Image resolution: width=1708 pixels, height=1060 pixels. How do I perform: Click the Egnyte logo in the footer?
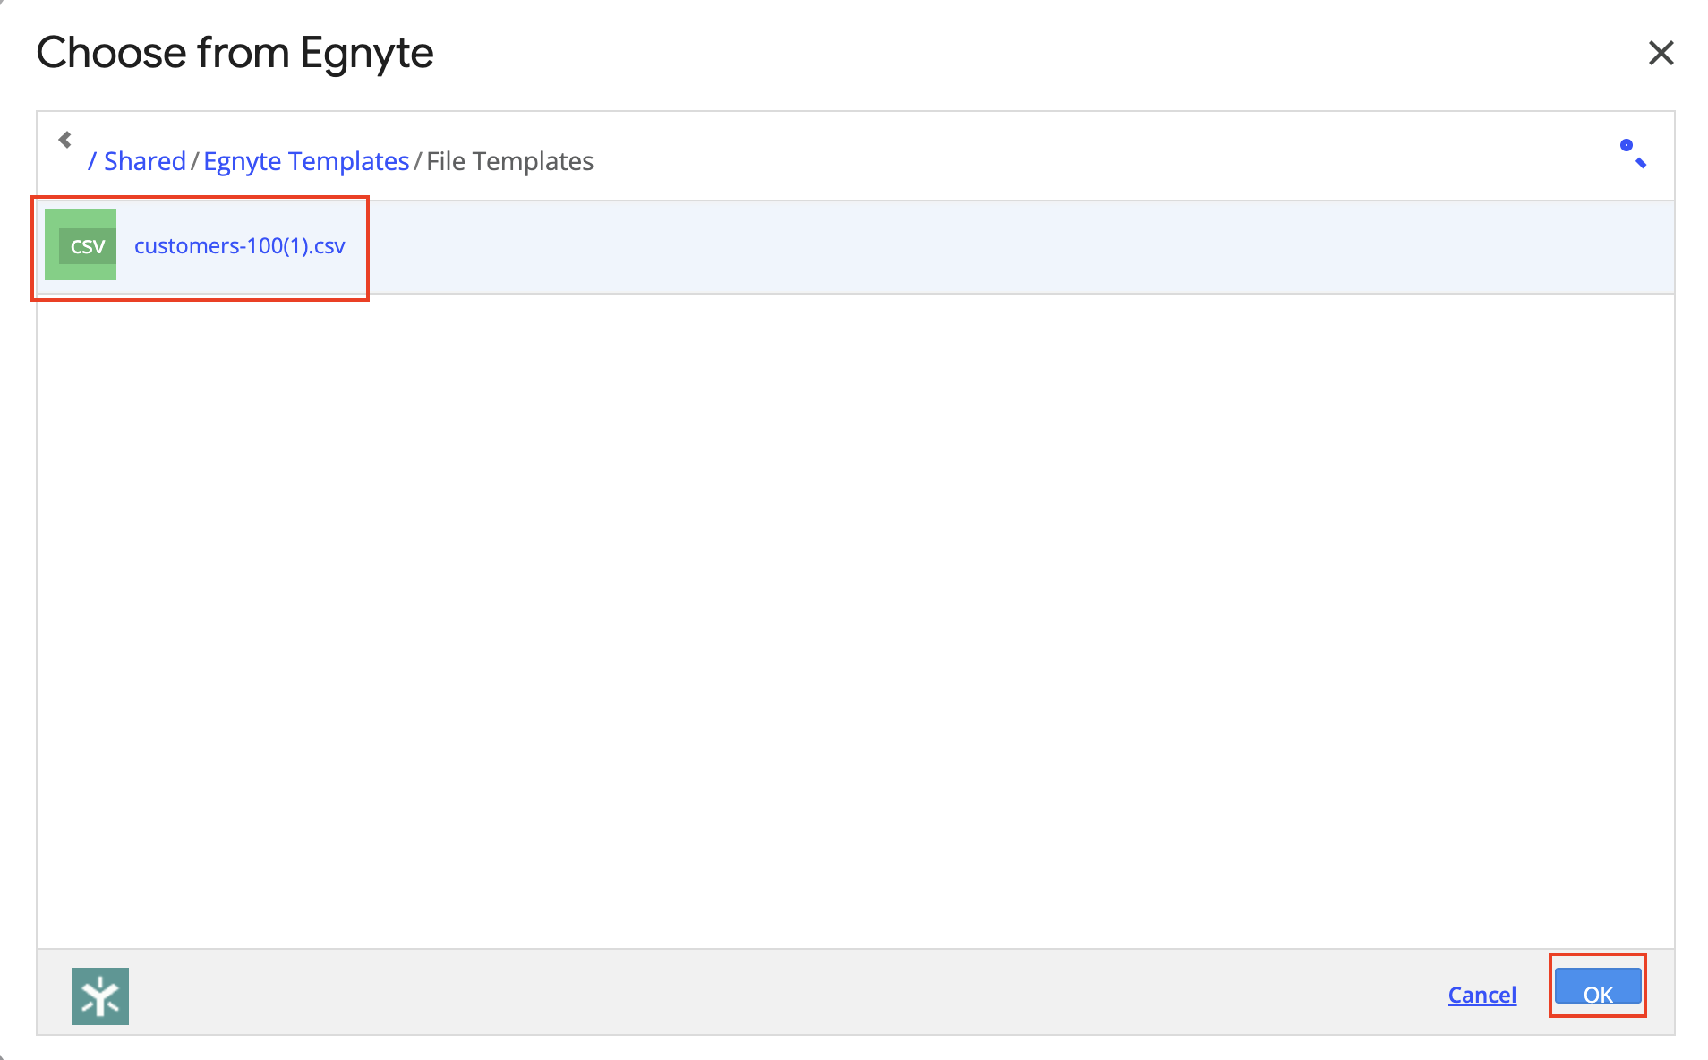(x=100, y=996)
